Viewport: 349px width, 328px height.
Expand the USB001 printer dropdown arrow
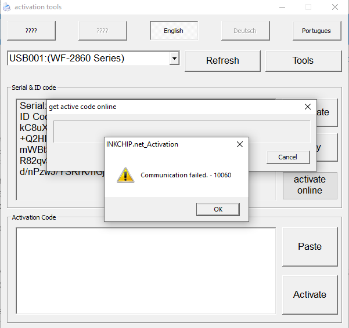[x=174, y=59]
